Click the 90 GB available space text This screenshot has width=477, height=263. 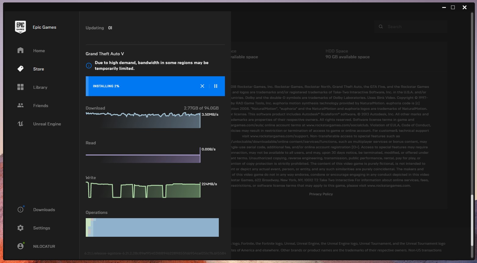[348, 57]
